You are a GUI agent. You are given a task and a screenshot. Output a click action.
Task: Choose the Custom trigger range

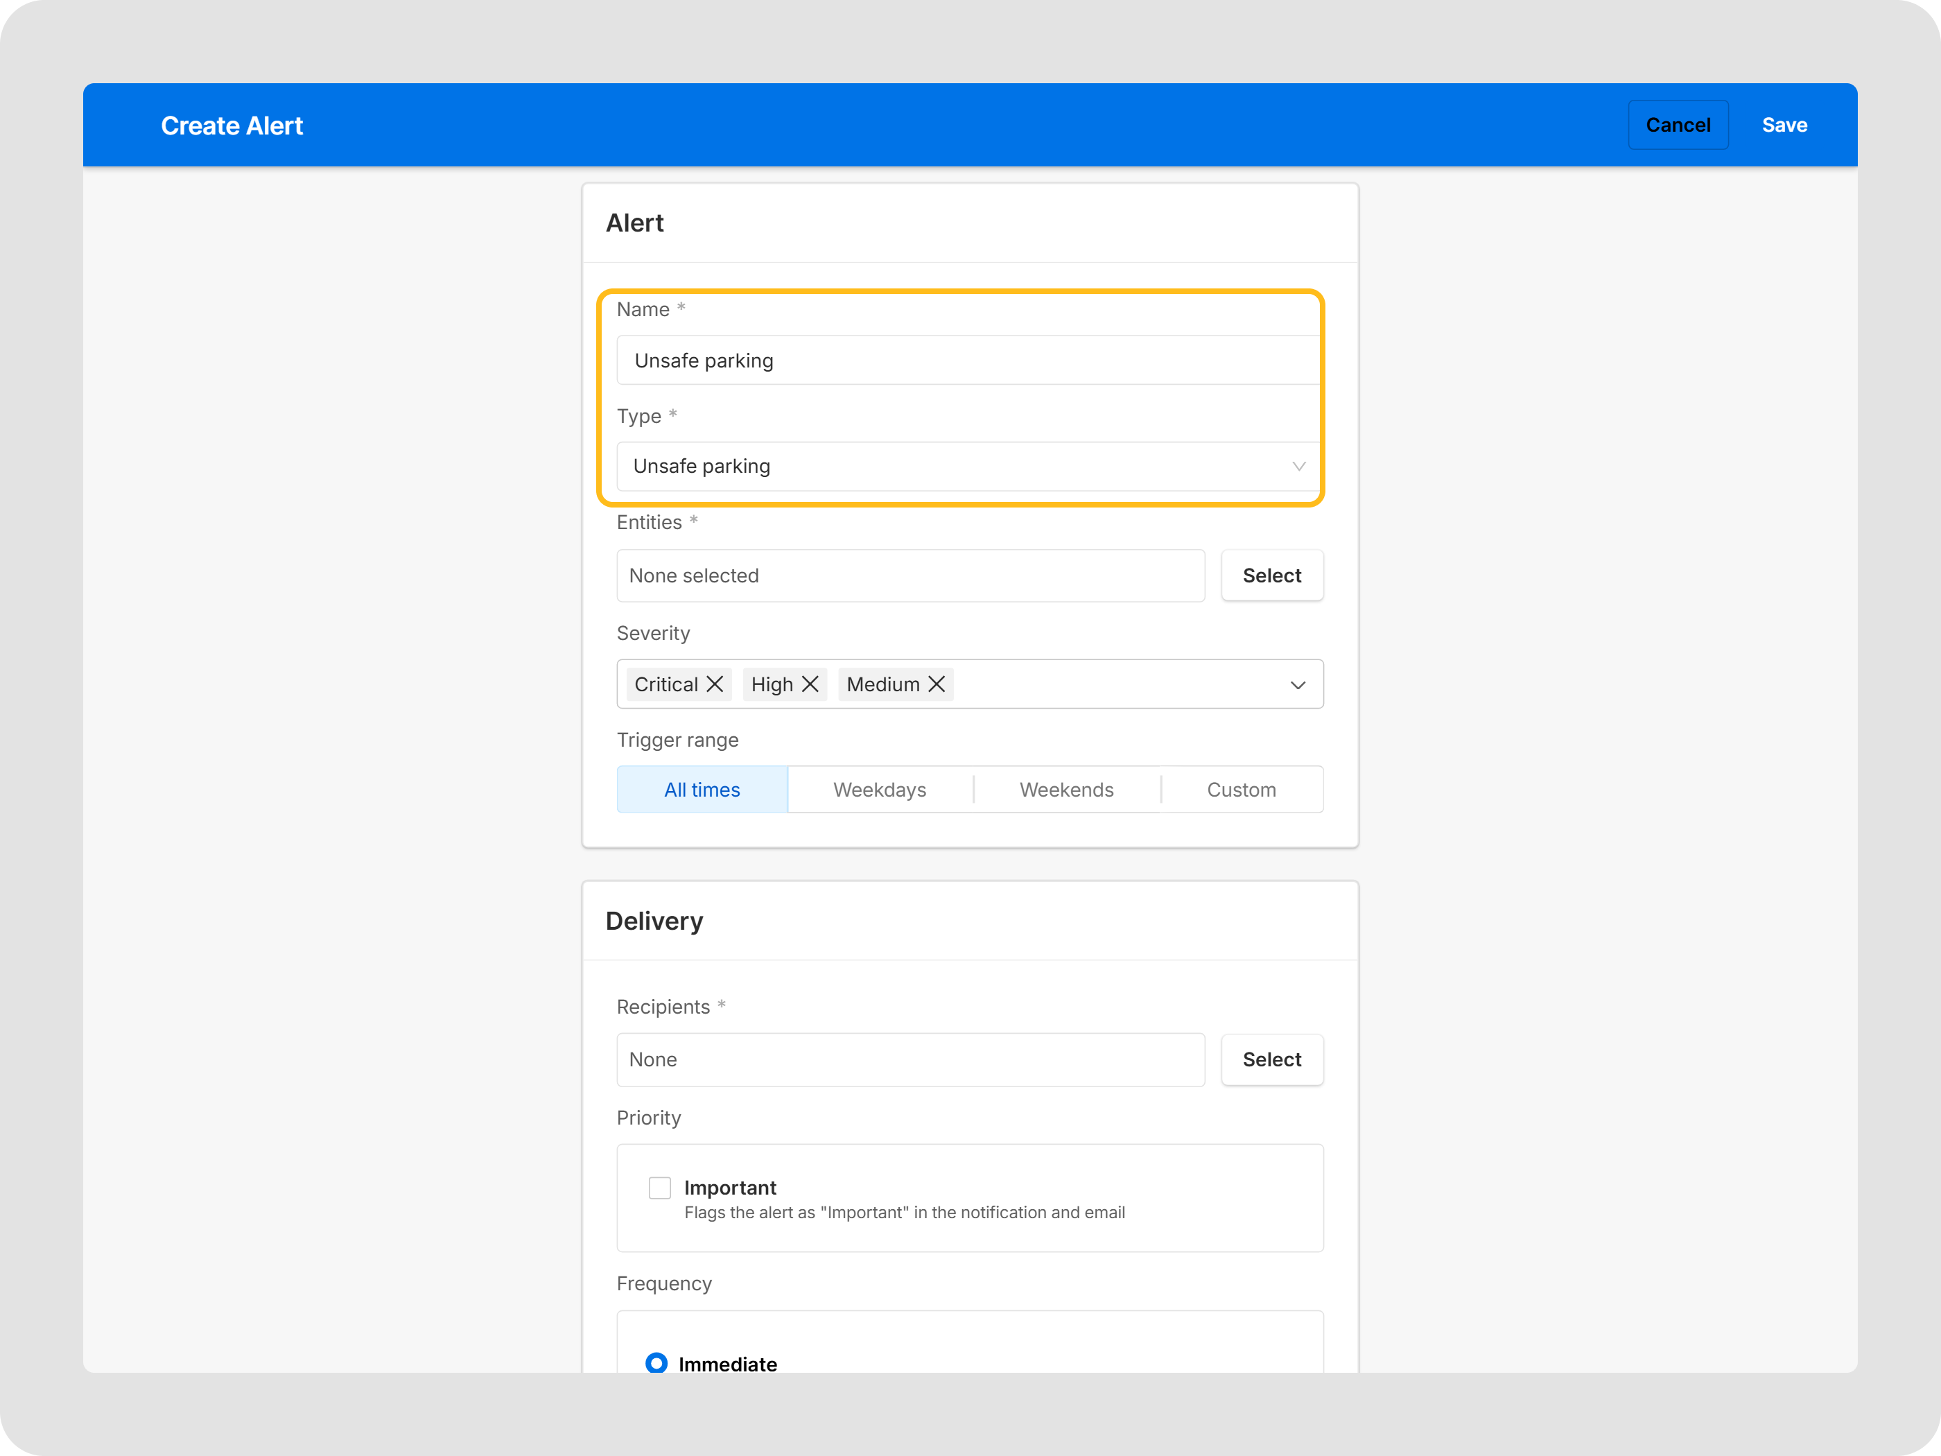coord(1241,790)
